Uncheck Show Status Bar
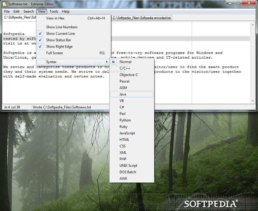Viewport: 258px width, 211px height. pyautogui.click(x=74, y=40)
